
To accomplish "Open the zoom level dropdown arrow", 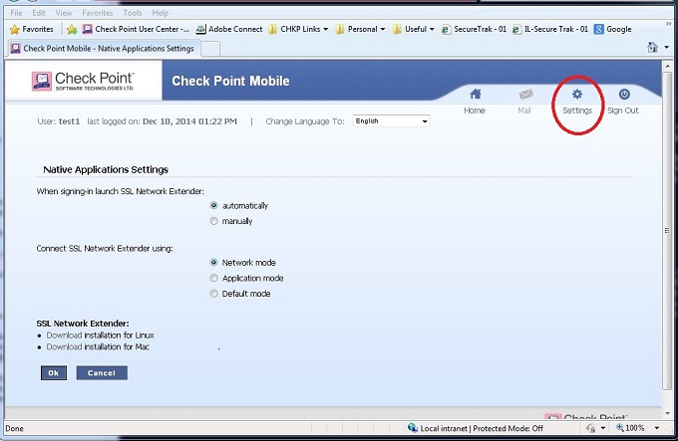I will [x=657, y=428].
